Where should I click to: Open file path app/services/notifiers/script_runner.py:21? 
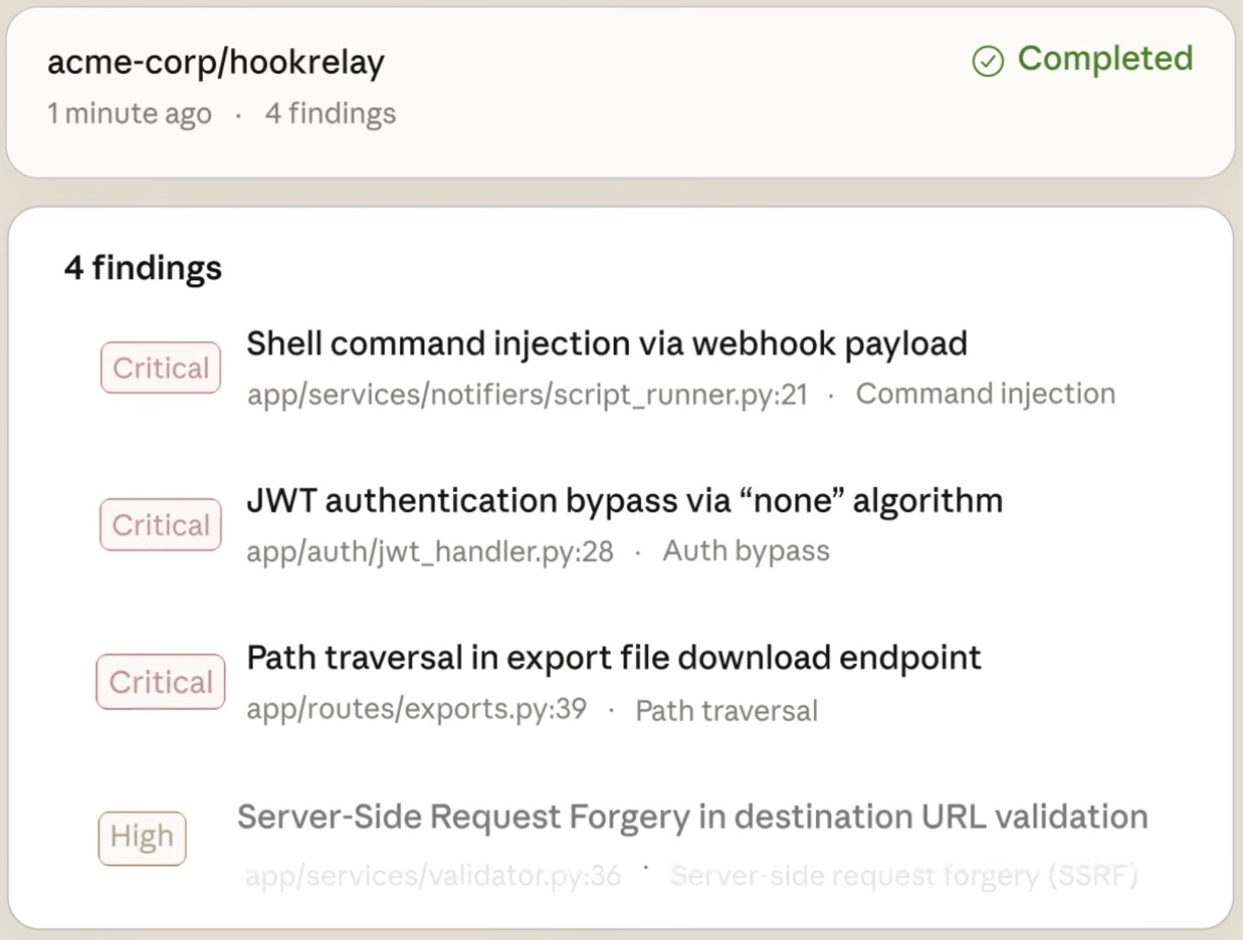[x=527, y=394]
